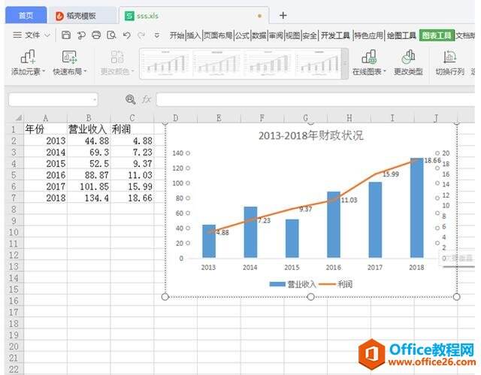
Task: Switch to the 绘图工具 Drawing Tools tab
Action: tap(401, 35)
